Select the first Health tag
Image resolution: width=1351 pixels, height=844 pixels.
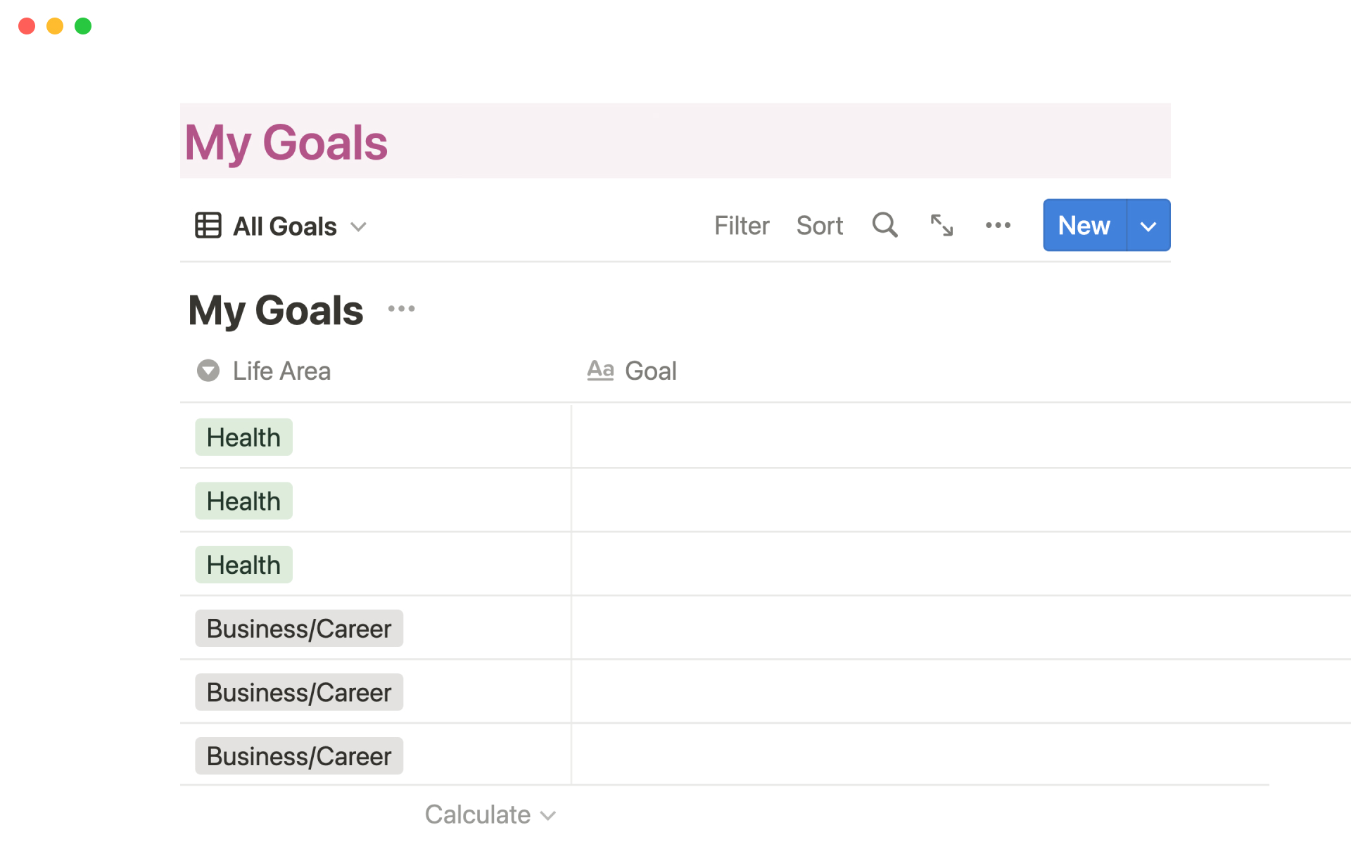coord(243,436)
